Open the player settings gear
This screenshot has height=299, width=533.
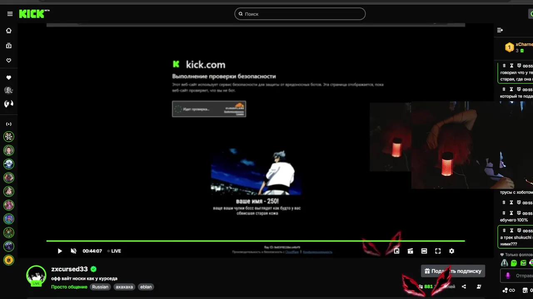pyautogui.click(x=451, y=251)
